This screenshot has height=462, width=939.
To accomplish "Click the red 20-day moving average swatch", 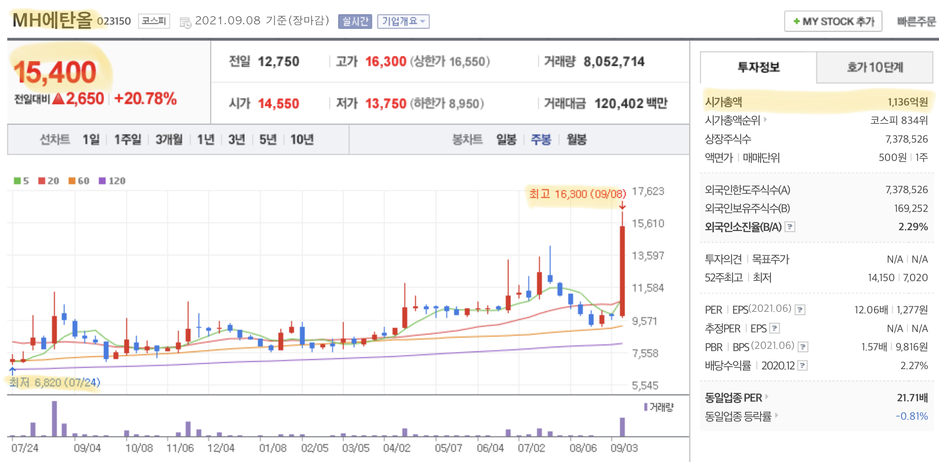I will [x=42, y=181].
